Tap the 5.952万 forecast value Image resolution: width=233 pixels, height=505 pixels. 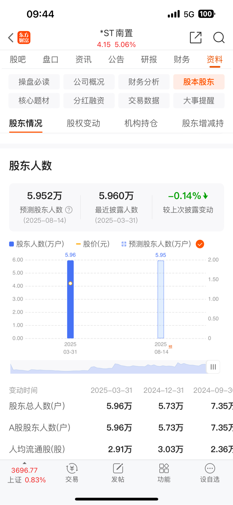pos(45,196)
